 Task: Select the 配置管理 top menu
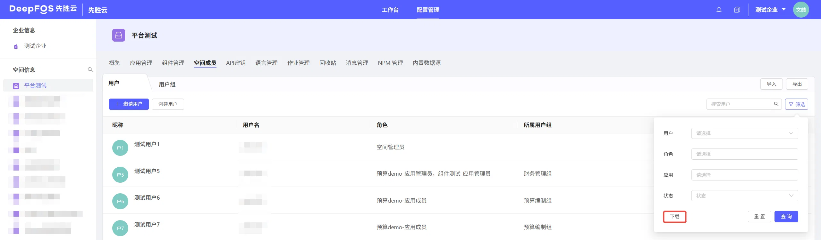(428, 10)
